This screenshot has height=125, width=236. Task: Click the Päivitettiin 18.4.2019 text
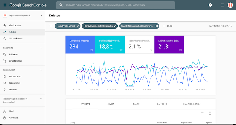tap(220, 26)
